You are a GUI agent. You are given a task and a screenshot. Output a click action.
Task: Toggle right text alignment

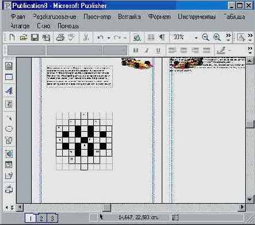(195, 50)
